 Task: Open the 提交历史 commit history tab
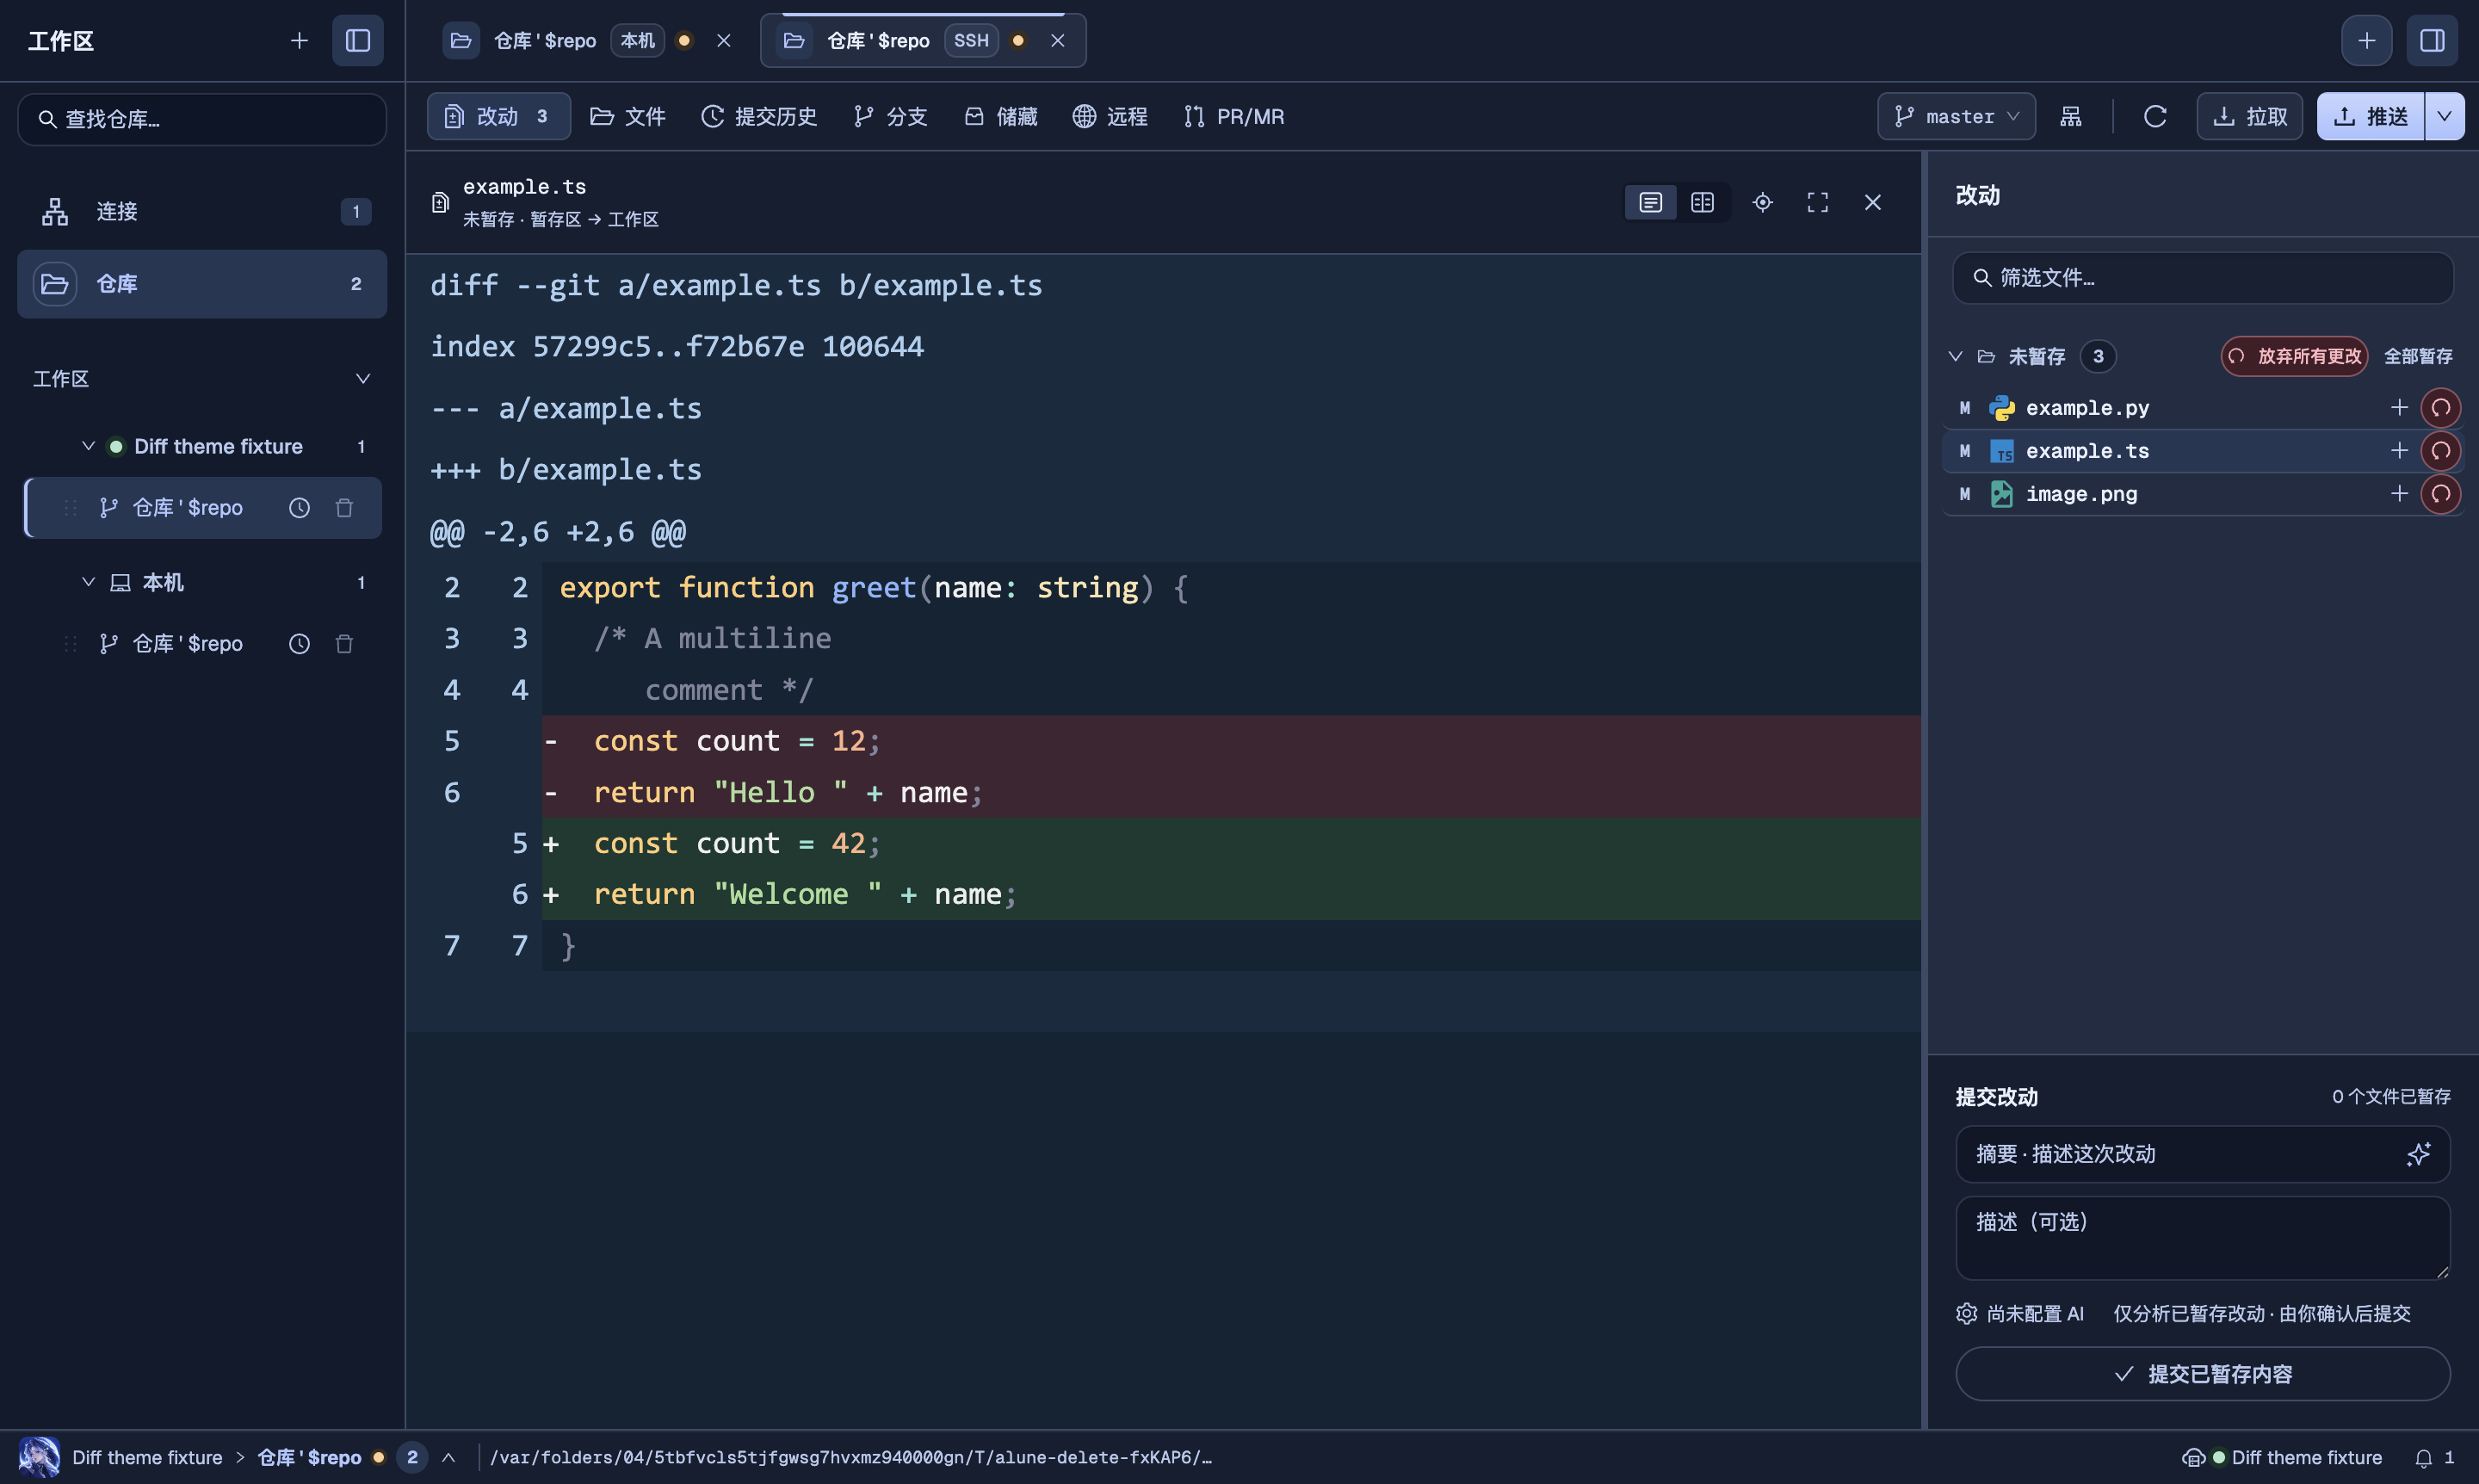click(x=759, y=117)
